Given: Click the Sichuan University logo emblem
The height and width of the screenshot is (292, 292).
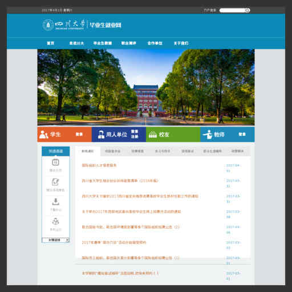Looking at the screenshot, I should (48, 25).
